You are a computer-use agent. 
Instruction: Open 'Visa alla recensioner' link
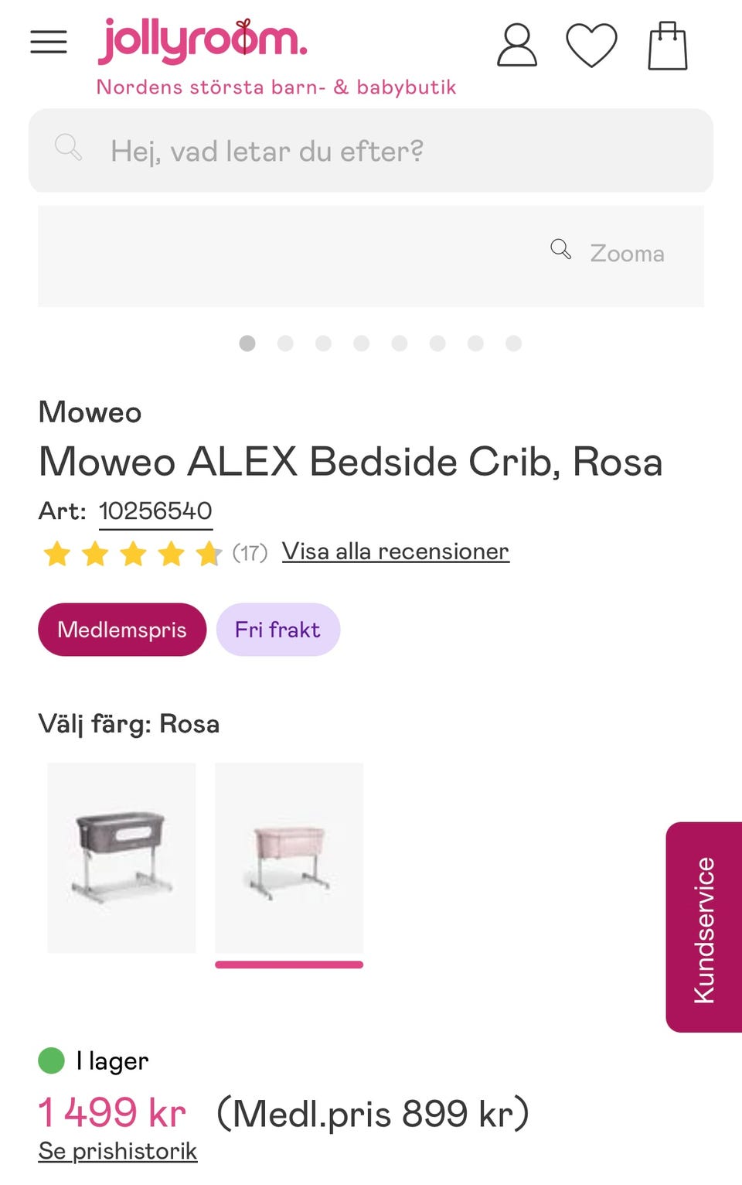point(395,552)
